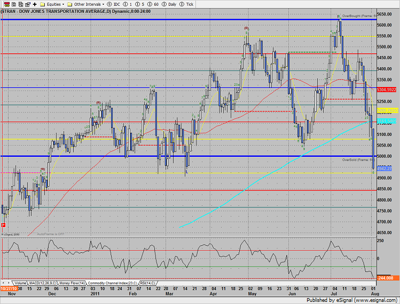Viewport: 400px width, 304px height.
Task: Open the Equities symbol folder dropdown
Action: [52, 4]
